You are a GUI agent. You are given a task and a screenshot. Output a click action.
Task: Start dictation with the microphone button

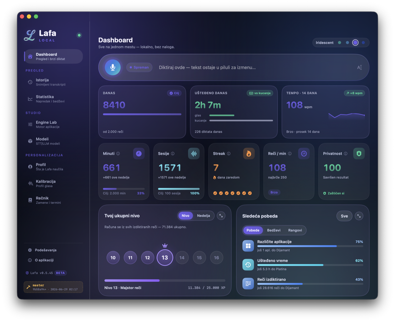click(x=113, y=67)
